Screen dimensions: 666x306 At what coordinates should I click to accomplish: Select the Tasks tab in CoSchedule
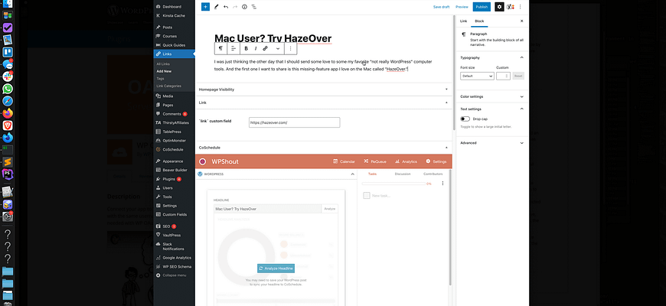(373, 174)
